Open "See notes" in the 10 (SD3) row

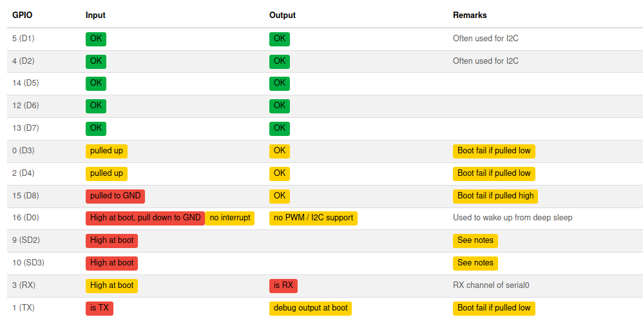(475, 263)
